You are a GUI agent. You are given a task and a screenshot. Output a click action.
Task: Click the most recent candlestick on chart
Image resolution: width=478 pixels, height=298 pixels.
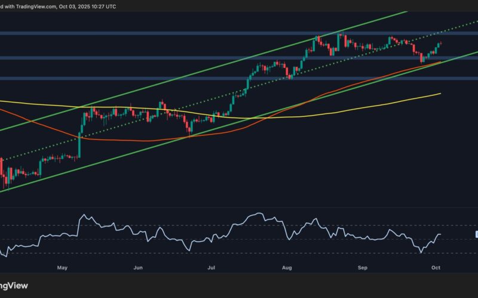tap(440, 43)
